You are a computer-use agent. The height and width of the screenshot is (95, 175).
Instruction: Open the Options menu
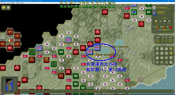click(13, 3)
